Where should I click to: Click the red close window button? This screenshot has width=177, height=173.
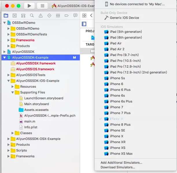click(x=7, y=6)
